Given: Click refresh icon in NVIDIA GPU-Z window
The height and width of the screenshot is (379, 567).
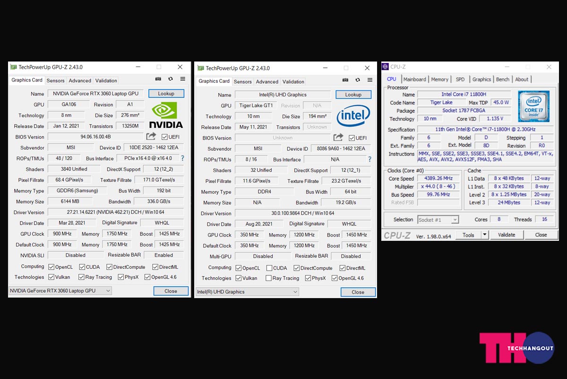Looking at the screenshot, I should click(x=171, y=79).
